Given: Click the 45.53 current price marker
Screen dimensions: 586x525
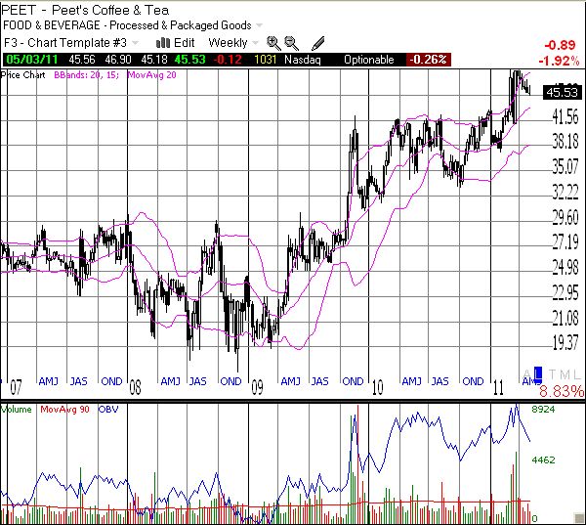Looking at the screenshot, I should tap(563, 92).
